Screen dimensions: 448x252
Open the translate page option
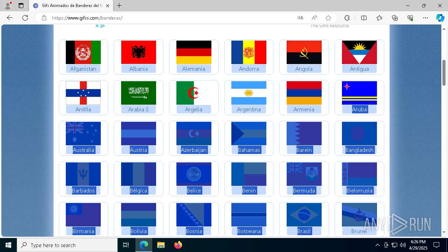(300, 18)
